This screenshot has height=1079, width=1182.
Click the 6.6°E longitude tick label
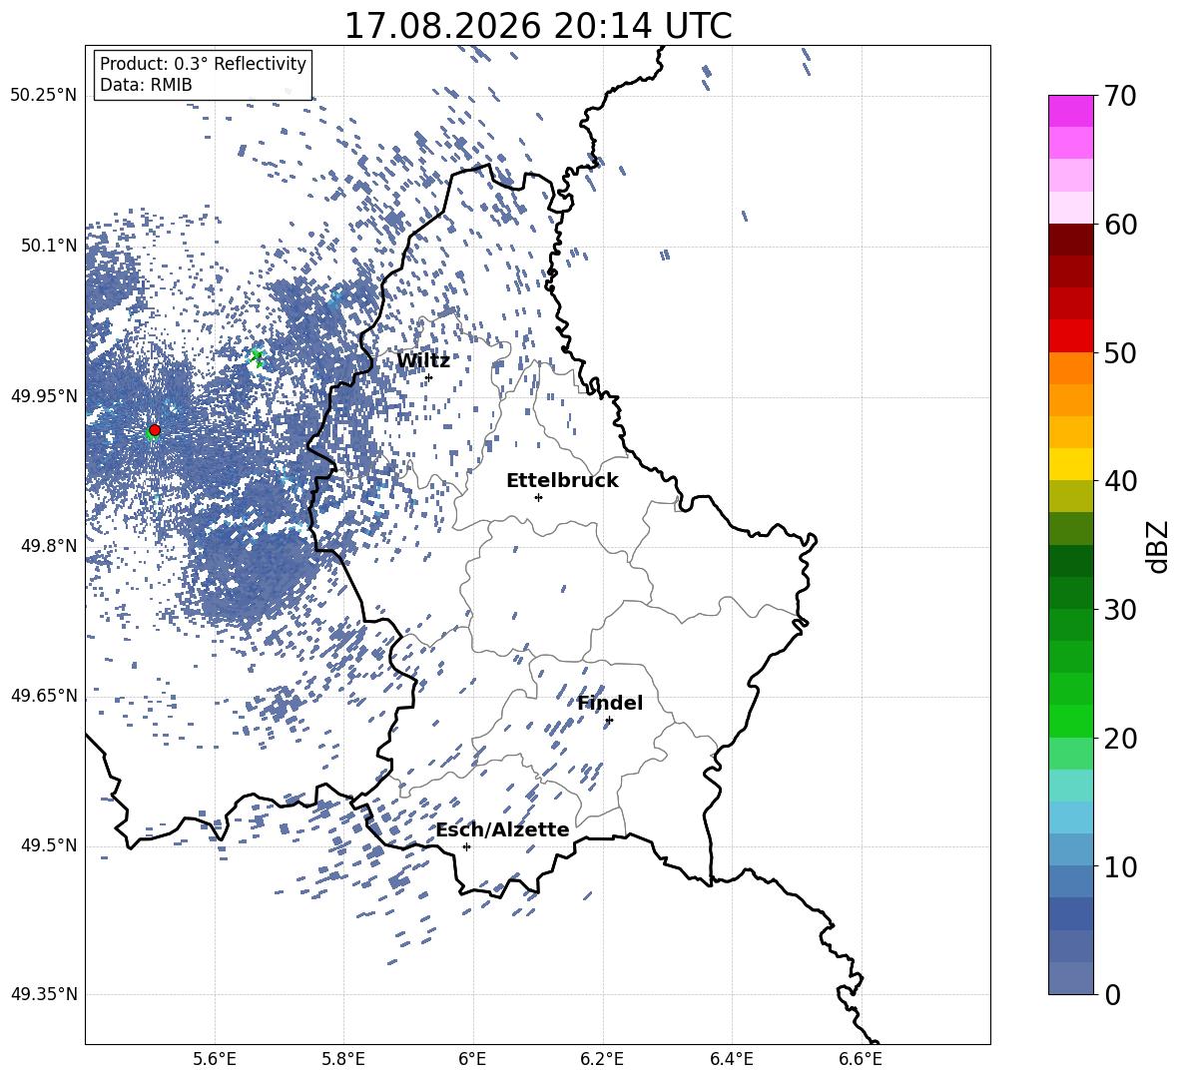point(861,1059)
